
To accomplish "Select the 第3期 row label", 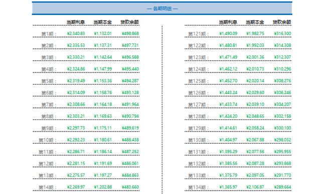I will (49, 57).
